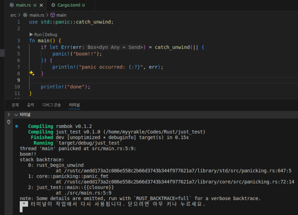The image size is (298, 215).
Task: Open the main function breadcrumb dropdown
Action: 61,15
